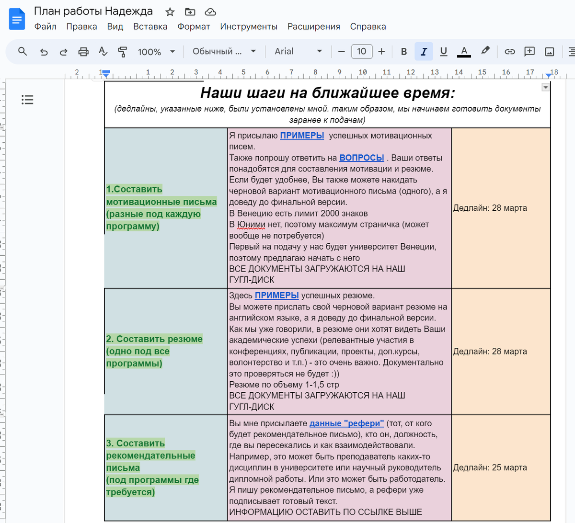
Task: Add a comment with the comment icon
Action: (529, 51)
